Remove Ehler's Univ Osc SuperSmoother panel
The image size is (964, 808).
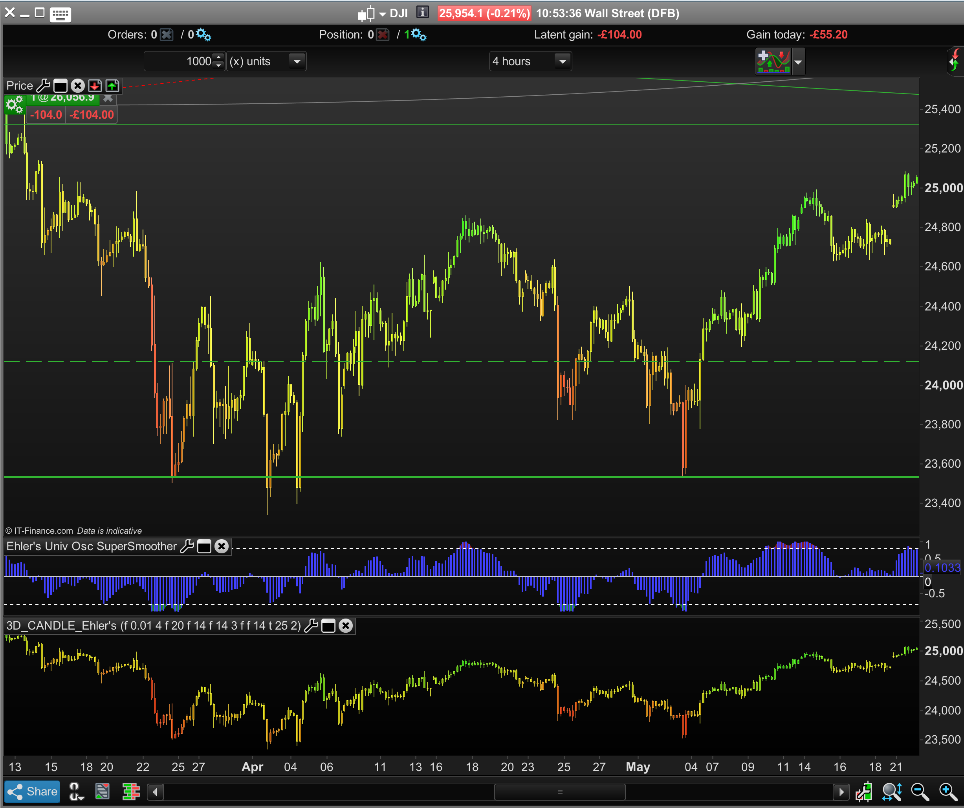[222, 546]
